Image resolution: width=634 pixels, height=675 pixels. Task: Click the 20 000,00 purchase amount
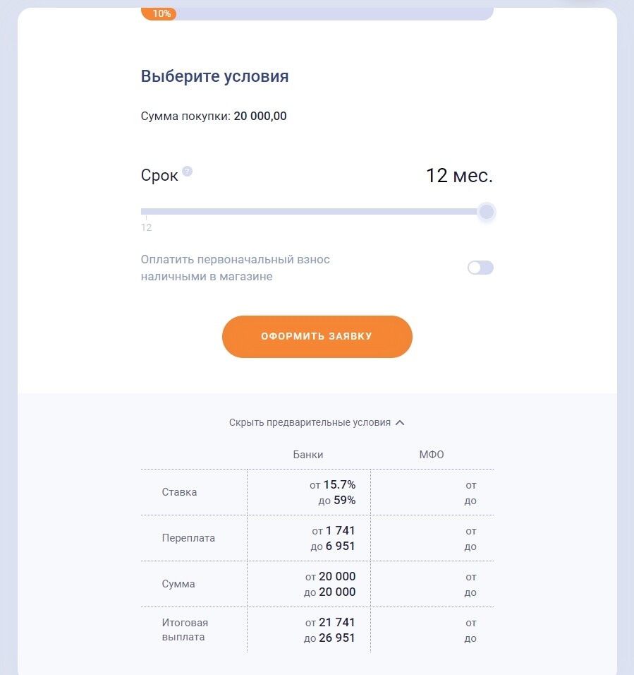pyautogui.click(x=260, y=117)
